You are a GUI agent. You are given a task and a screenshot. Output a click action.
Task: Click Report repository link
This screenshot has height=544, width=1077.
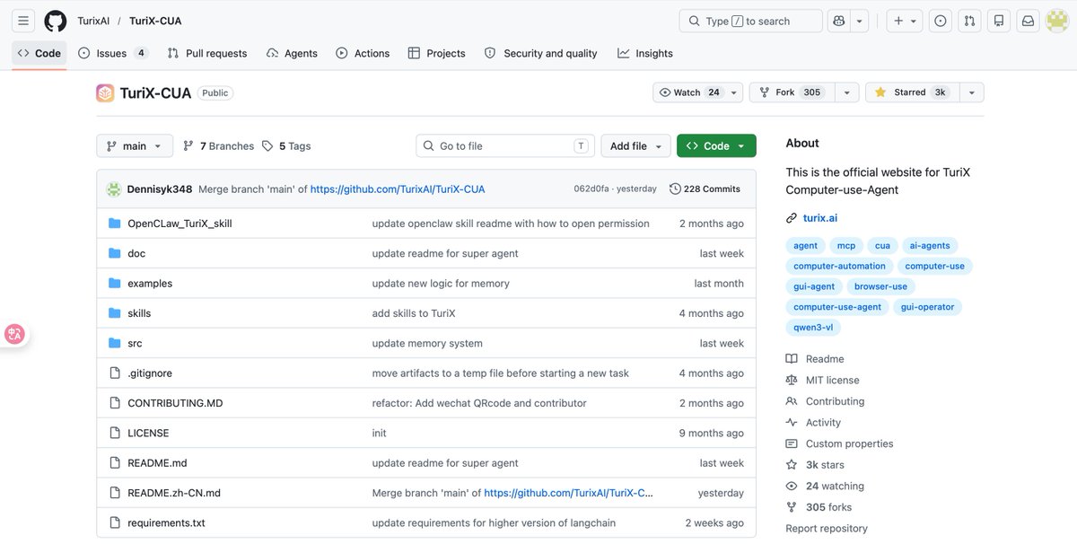(x=827, y=529)
